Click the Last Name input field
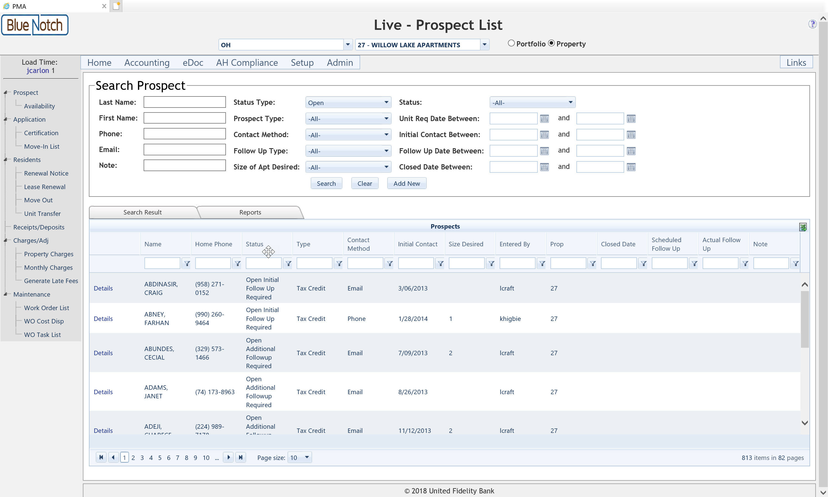828x497 pixels. [184, 102]
